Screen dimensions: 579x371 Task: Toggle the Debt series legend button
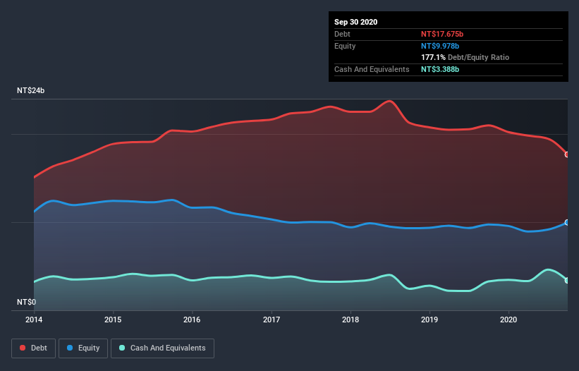pos(33,348)
